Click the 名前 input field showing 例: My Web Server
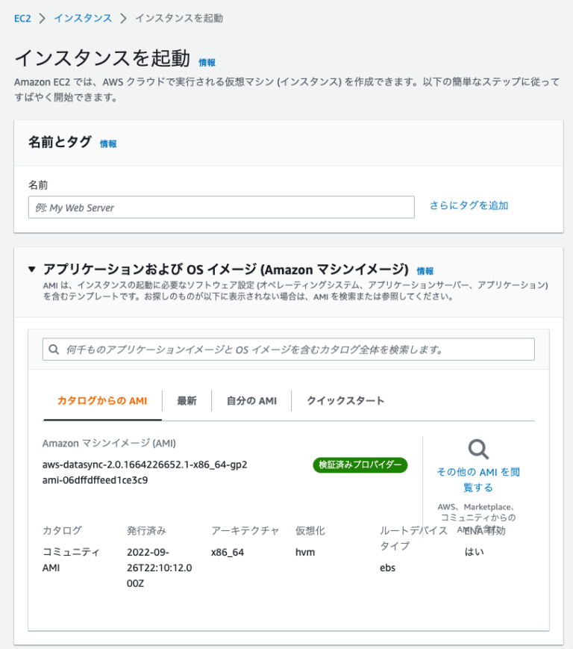The image size is (573, 649). 222,207
